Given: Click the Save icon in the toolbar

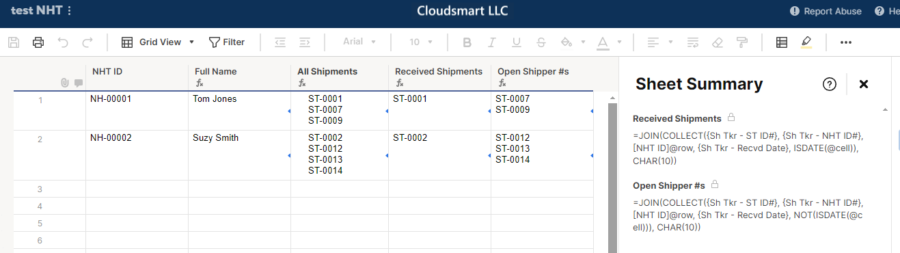Looking at the screenshot, I should click(14, 42).
